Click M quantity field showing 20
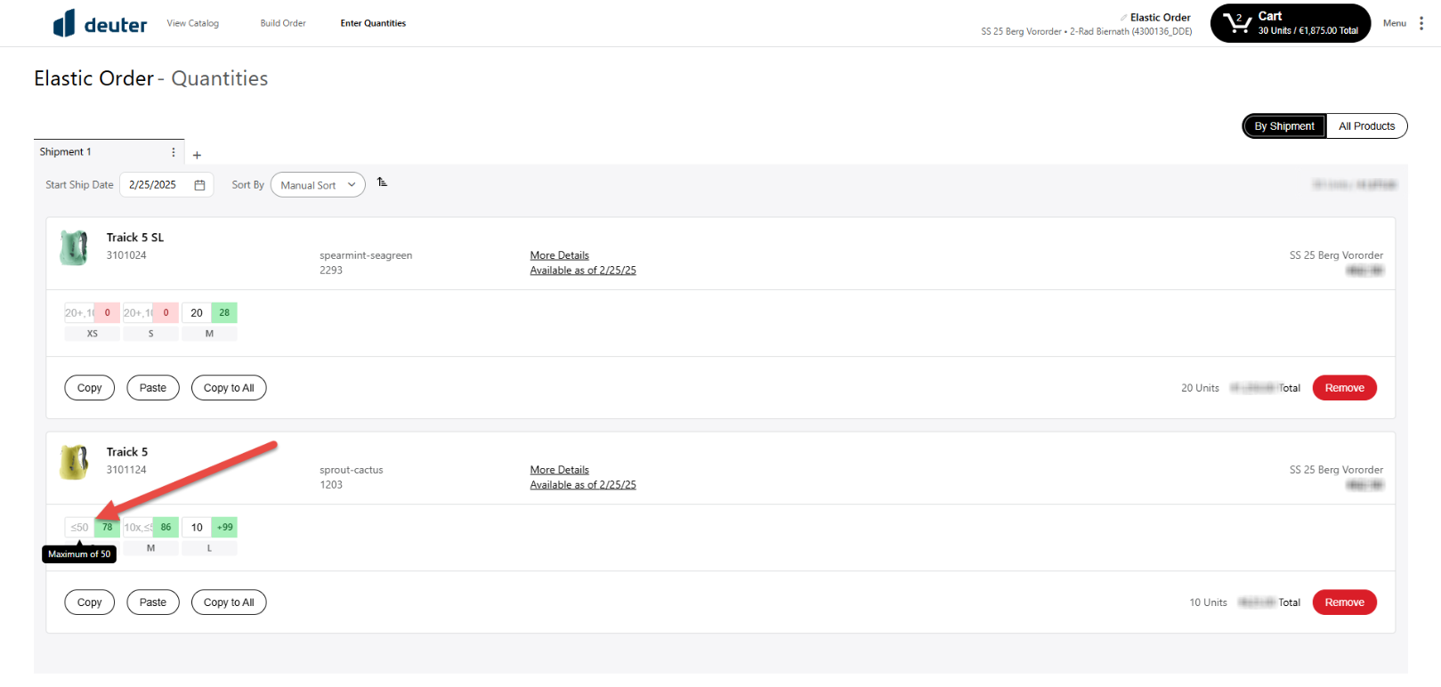 197,313
